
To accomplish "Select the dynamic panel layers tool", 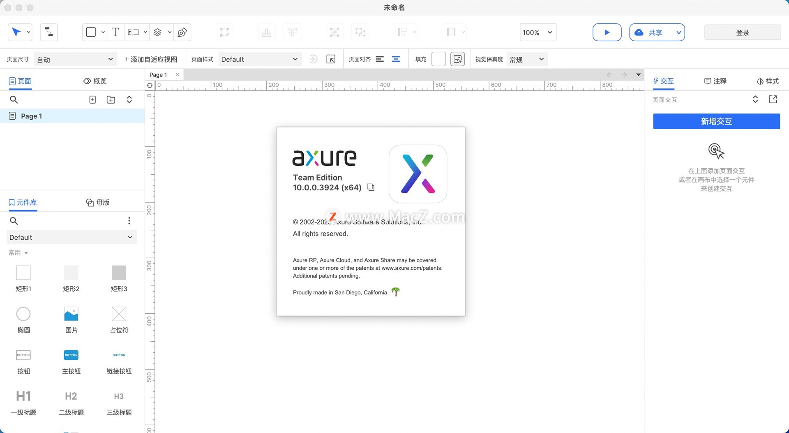I will (x=157, y=32).
